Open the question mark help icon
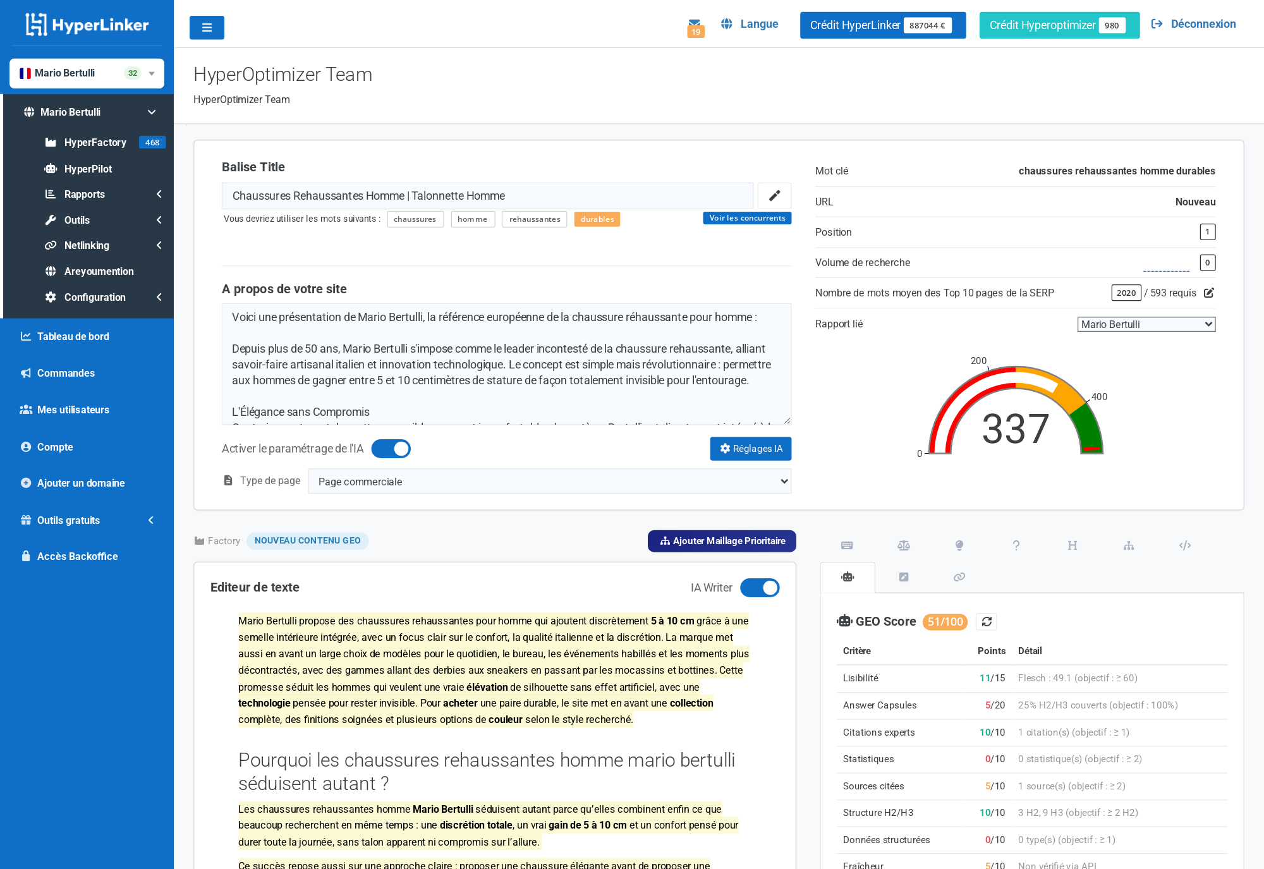1264x869 pixels. click(x=1016, y=545)
